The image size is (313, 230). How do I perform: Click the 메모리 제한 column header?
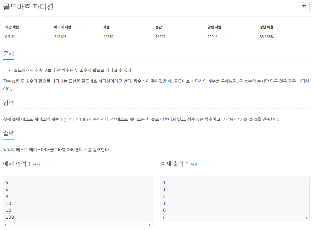[63, 27]
